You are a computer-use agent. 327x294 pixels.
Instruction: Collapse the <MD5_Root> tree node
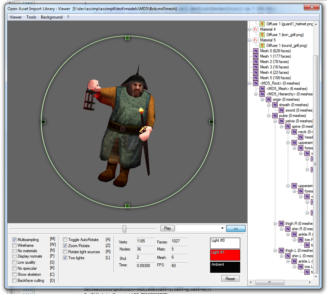click(x=250, y=83)
